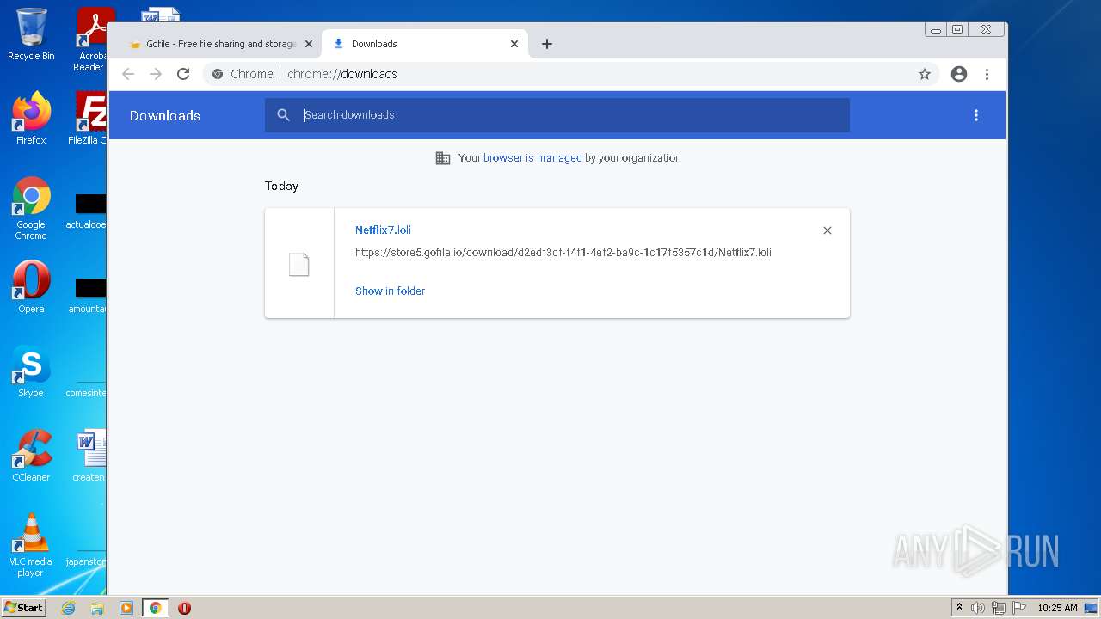
Task: Select the createn Word document on desktop
Action: (x=90, y=456)
